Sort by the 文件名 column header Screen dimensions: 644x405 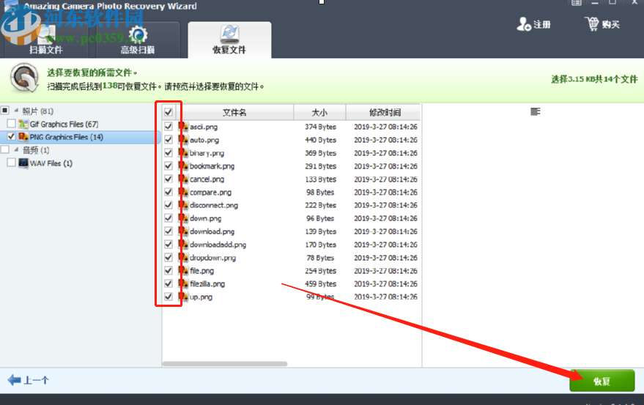coord(234,112)
